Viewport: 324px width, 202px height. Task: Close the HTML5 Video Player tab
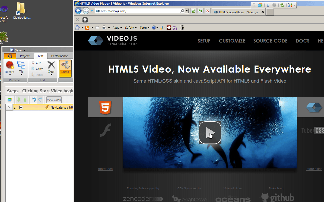click(262, 12)
